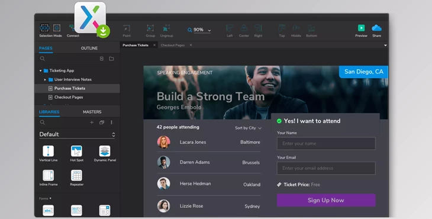Click the Build a Strong Team heading
The image size is (432, 219).
pyautogui.click(x=211, y=96)
